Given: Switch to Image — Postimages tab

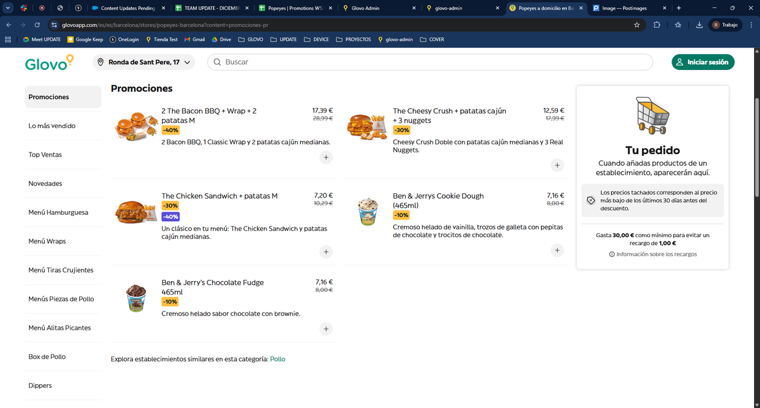Looking at the screenshot, I should pyautogui.click(x=628, y=8).
